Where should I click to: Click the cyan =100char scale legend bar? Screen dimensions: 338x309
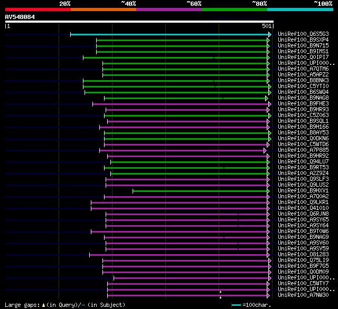236,305
